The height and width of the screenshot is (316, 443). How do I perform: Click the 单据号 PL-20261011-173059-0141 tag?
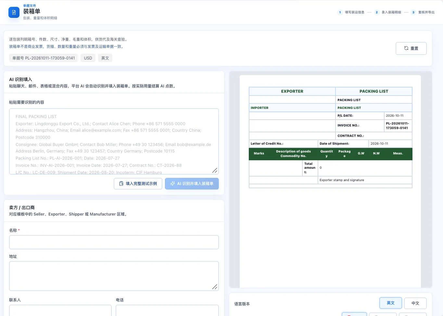(x=44, y=58)
